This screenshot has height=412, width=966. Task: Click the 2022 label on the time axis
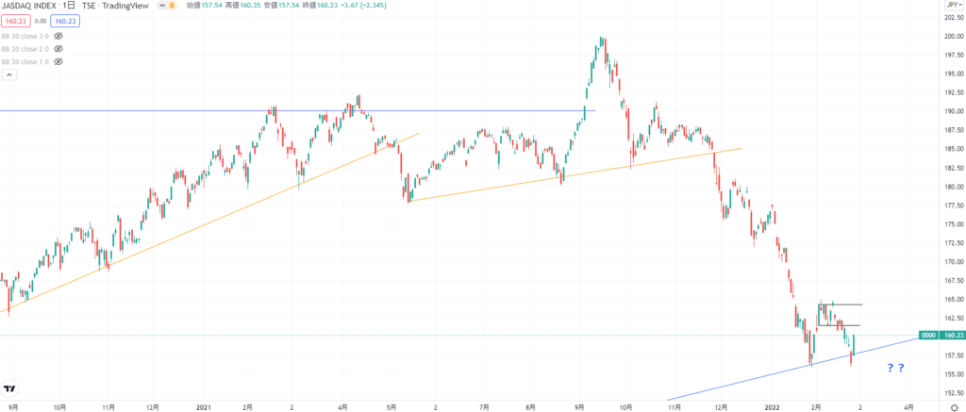[x=774, y=407]
